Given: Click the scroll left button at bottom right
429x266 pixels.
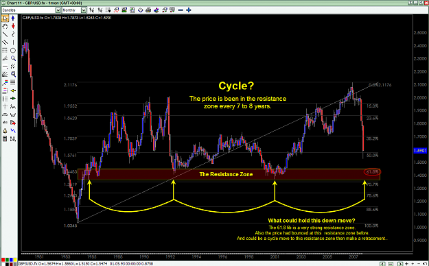Looking at the screenshot, I should [382, 264].
